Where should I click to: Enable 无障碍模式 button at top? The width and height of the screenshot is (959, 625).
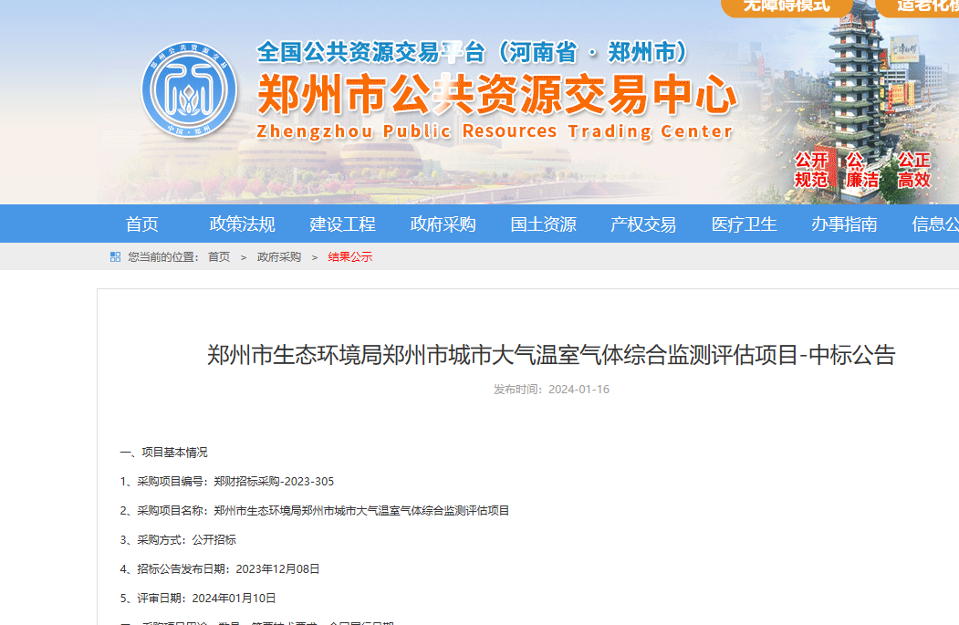tap(787, 6)
